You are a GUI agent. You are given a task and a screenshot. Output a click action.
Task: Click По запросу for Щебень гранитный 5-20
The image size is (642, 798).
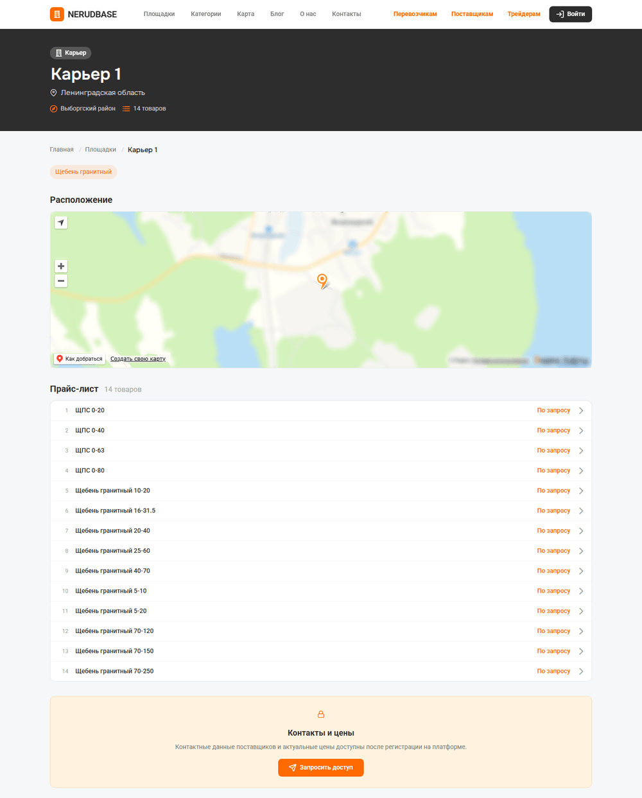pos(553,611)
